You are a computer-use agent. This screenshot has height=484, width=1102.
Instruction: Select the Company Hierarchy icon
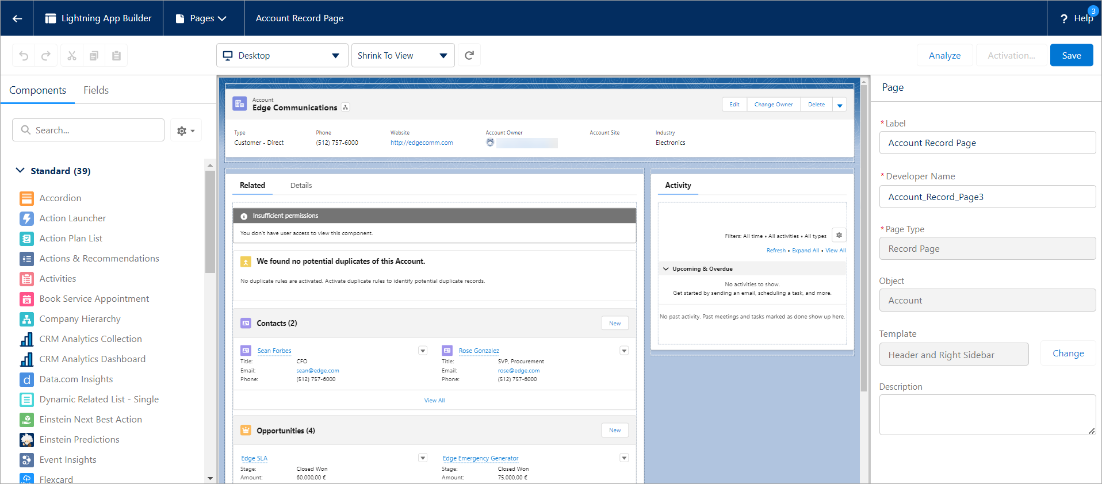(x=26, y=319)
